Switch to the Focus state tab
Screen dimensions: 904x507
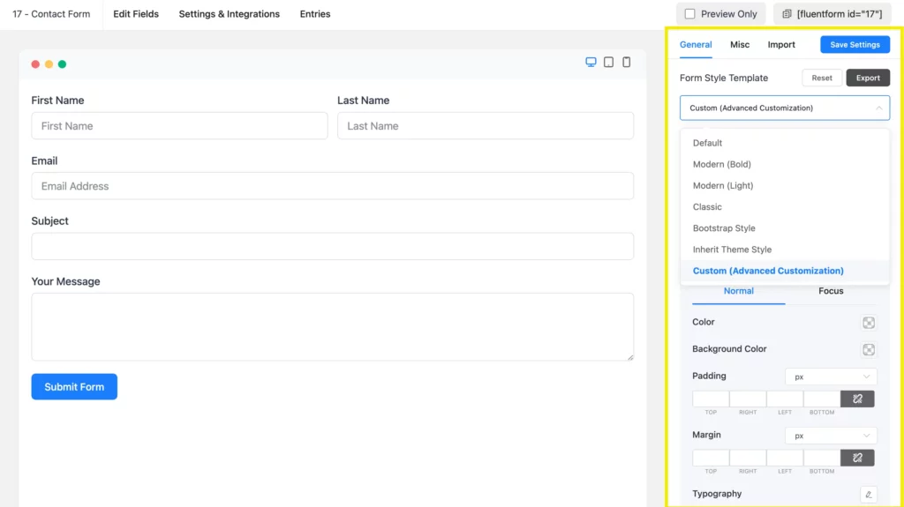coord(831,291)
